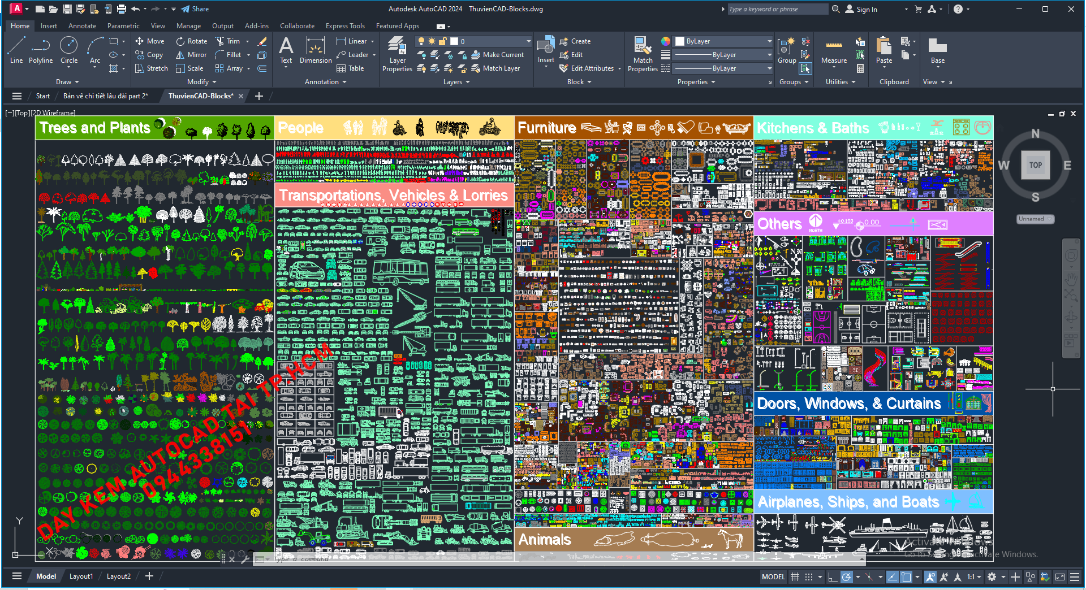Open the lineweight ByLayer dropdown
The image size is (1086, 590).
(723, 55)
